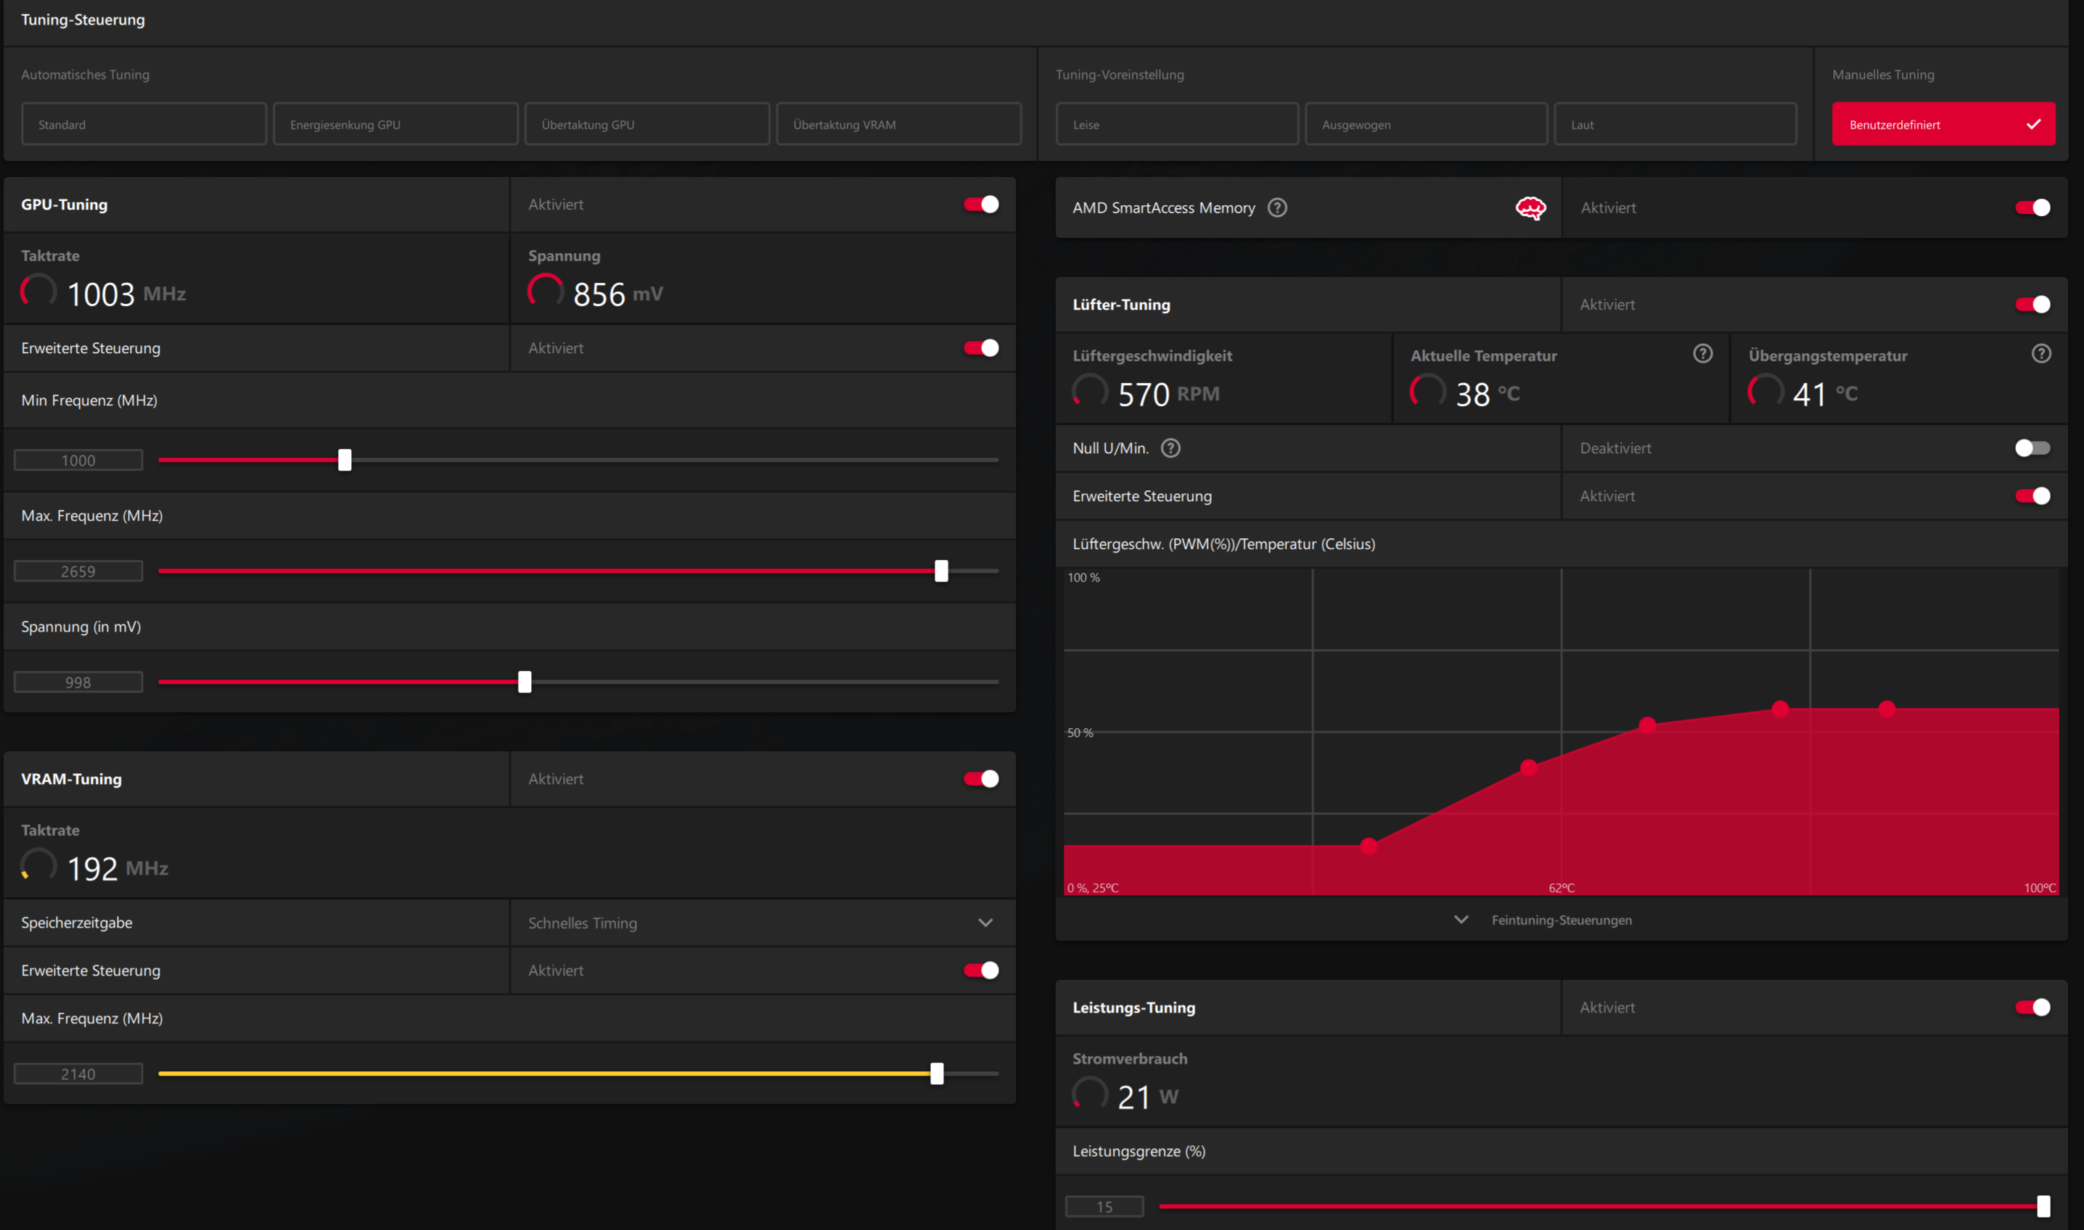Click the AMD SmartAccess Memory help icon
Screen dimensions: 2084x1230
coord(1277,207)
